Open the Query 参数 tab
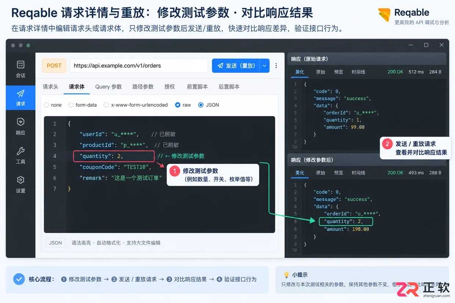 pyautogui.click(x=108, y=87)
